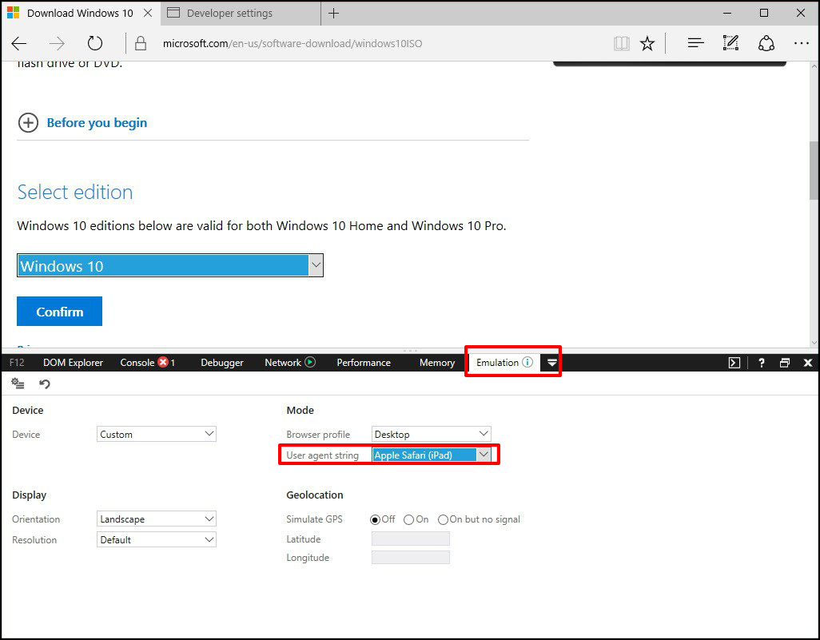Click the Before you begin link
Viewport: 820px width, 640px height.
97,123
